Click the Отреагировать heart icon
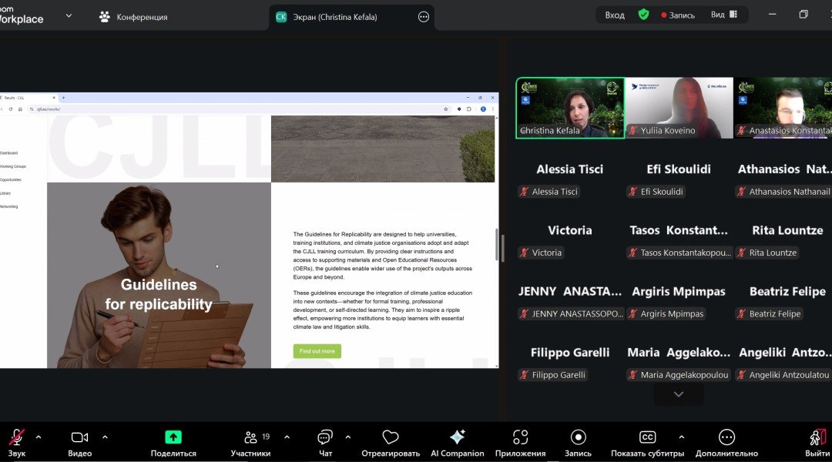This screenshot has height=462, width=832. [391, 437]
